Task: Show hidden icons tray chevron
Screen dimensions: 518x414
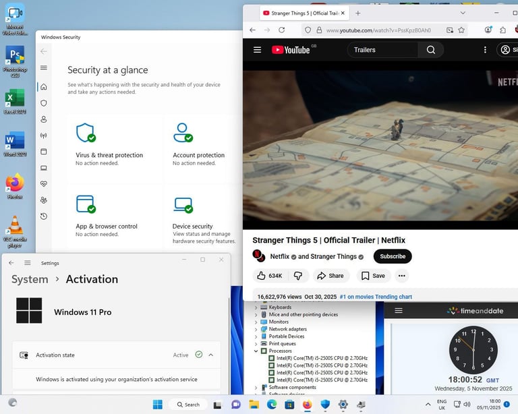Action: pos(428,405)
